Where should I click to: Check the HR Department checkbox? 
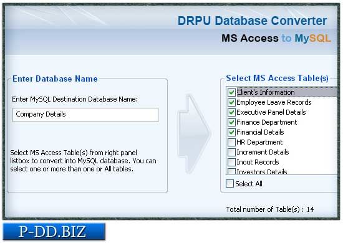[x=231, y=142]
